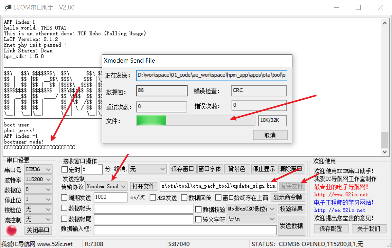Open the \r\n escape character dropdown
This screenshot has height=248, width=392.
coord(251,219)
